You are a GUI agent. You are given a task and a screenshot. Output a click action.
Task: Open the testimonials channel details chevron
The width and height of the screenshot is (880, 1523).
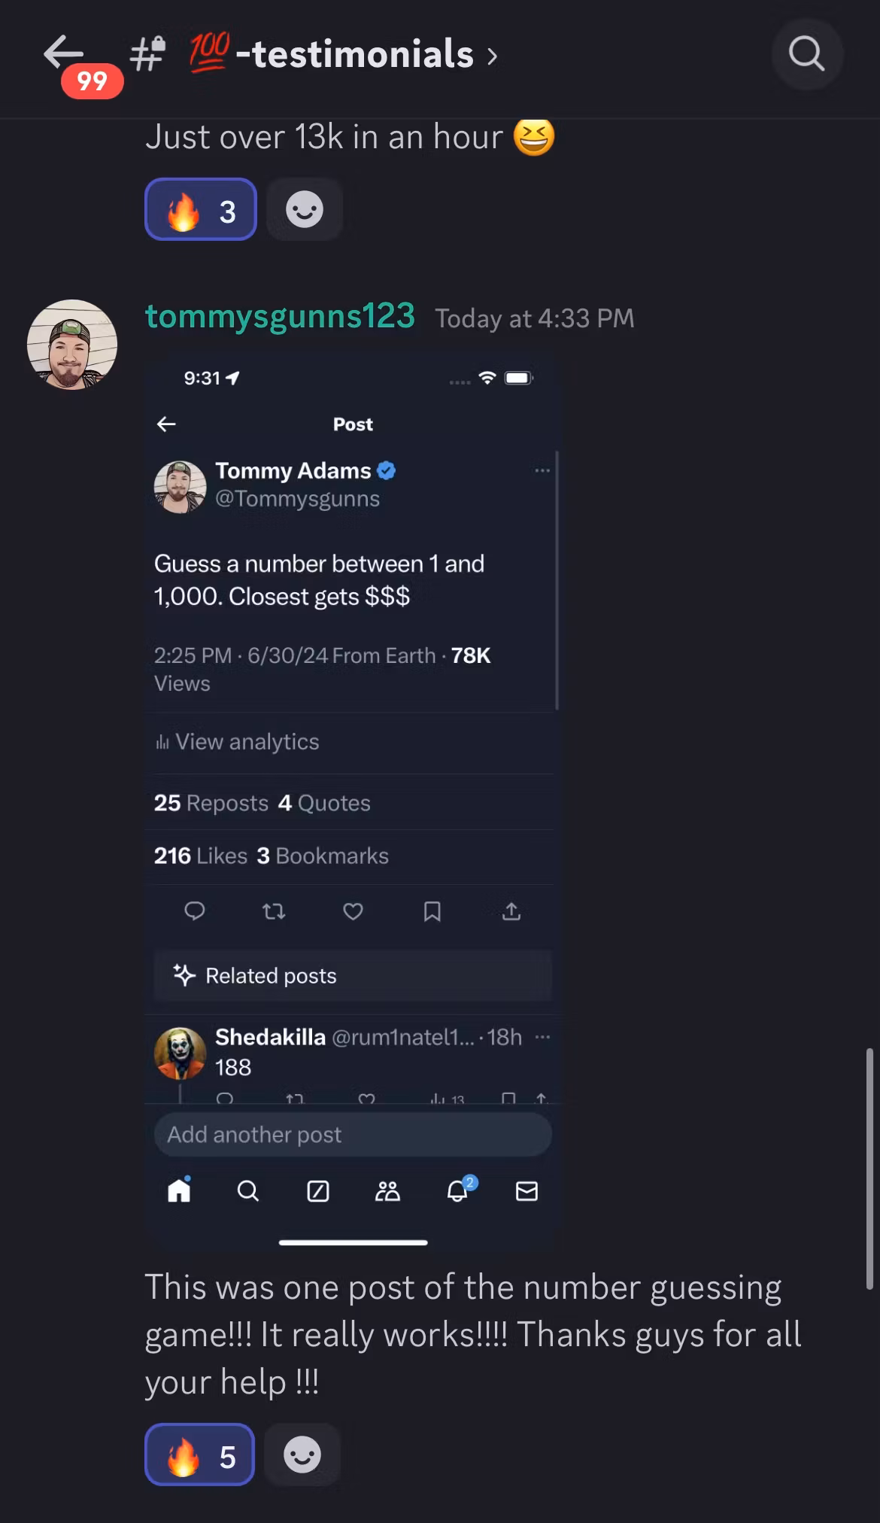(x=492, y=56)
